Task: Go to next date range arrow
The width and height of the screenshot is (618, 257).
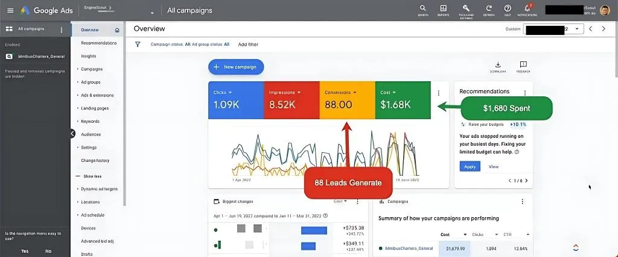Action: point(604,29)
